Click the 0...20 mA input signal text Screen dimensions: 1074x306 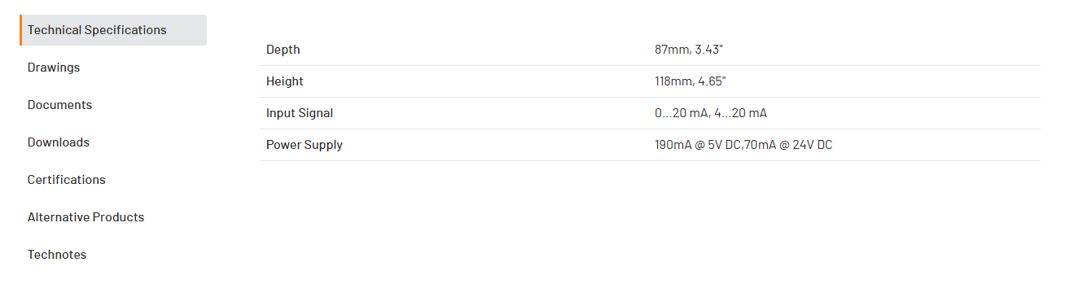[682, 113]
